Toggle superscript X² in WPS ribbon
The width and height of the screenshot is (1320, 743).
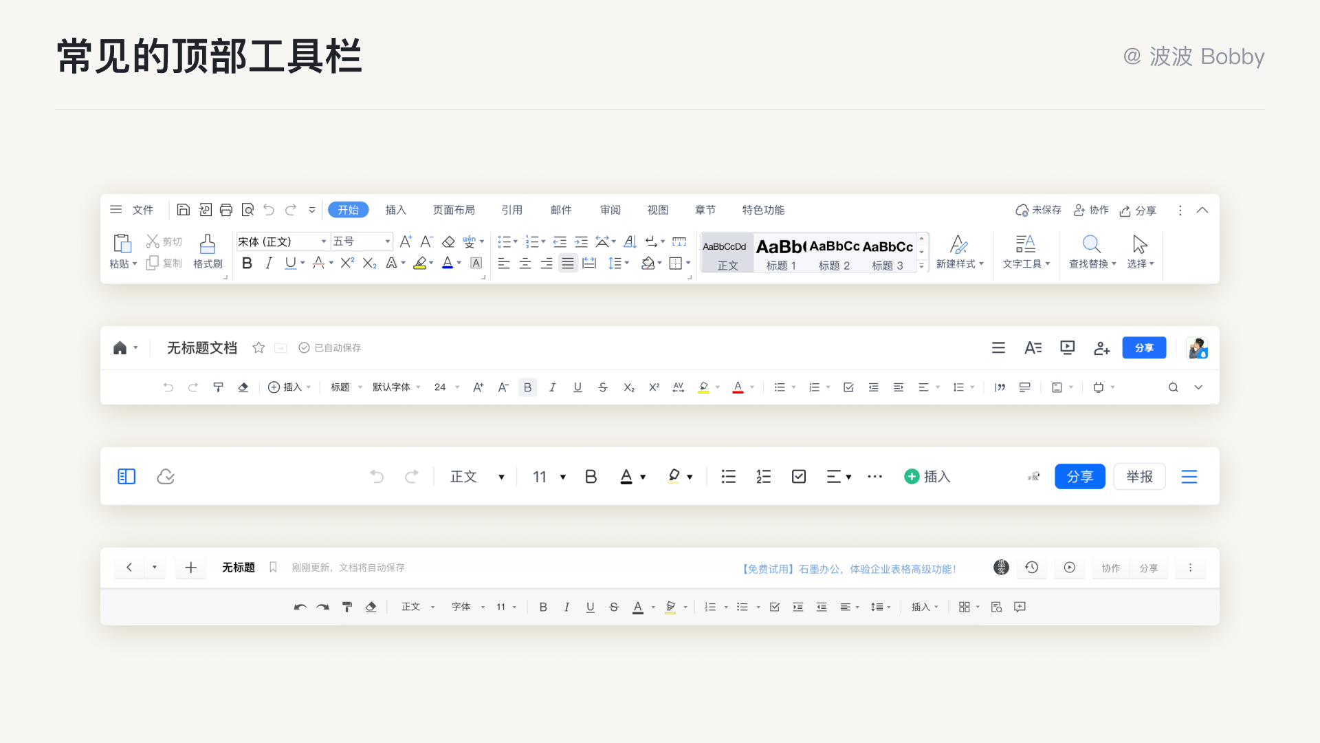point(347,263)
